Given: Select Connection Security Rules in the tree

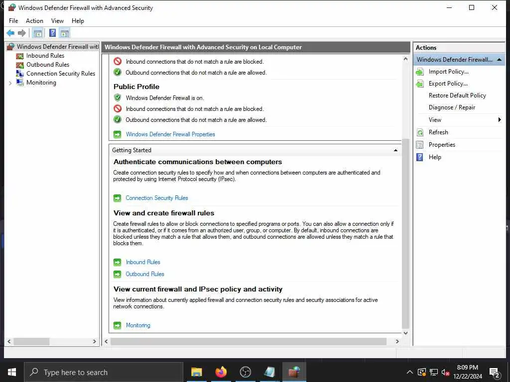Looking at the screenshot, I should click(61, 74).
